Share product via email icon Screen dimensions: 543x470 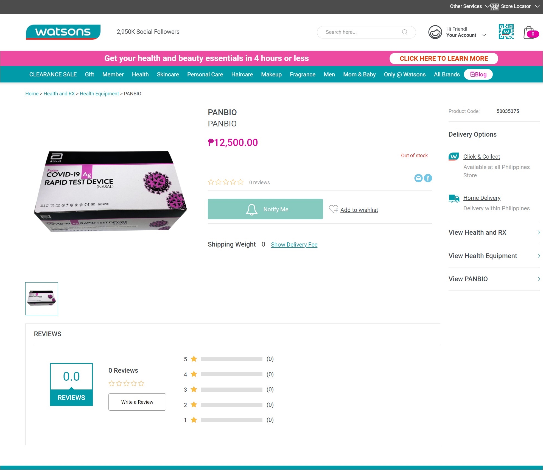(x=418, y=178)
